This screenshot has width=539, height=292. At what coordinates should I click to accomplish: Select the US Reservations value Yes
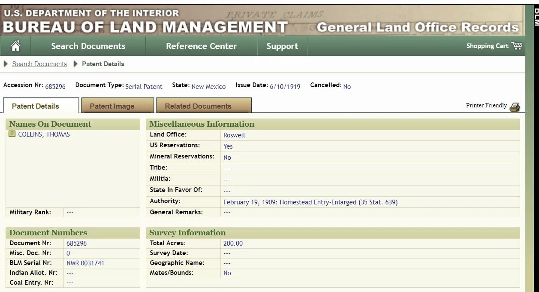[228, 146]
